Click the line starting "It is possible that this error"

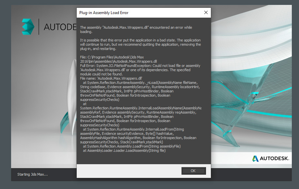140,40
